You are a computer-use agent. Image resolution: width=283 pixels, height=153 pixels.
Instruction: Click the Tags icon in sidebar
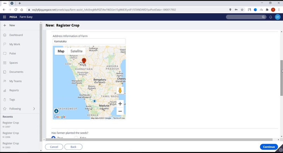coord(5,100)
